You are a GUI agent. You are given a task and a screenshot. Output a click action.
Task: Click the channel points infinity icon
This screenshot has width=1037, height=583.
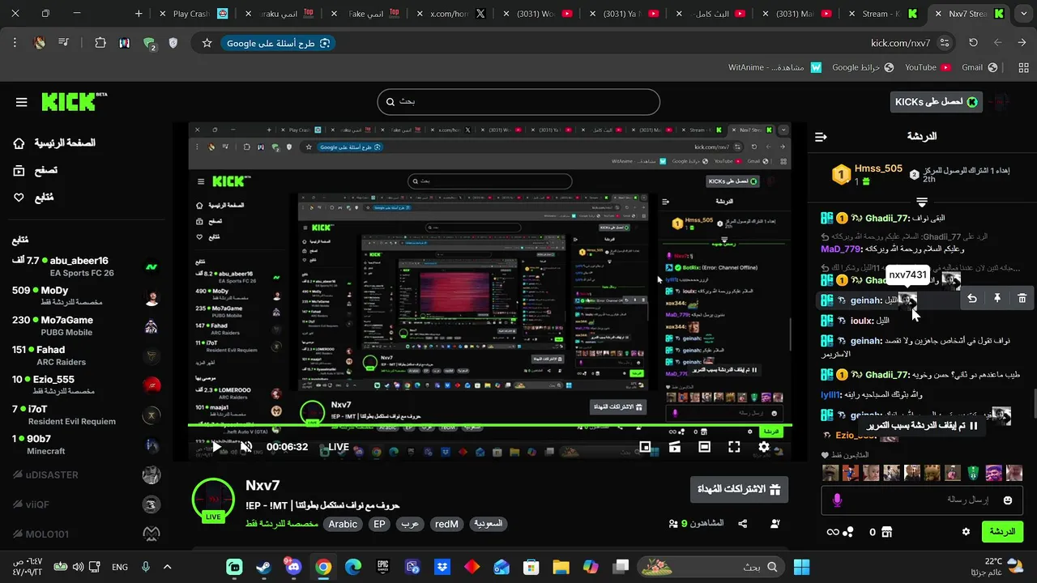coord(832,532)
